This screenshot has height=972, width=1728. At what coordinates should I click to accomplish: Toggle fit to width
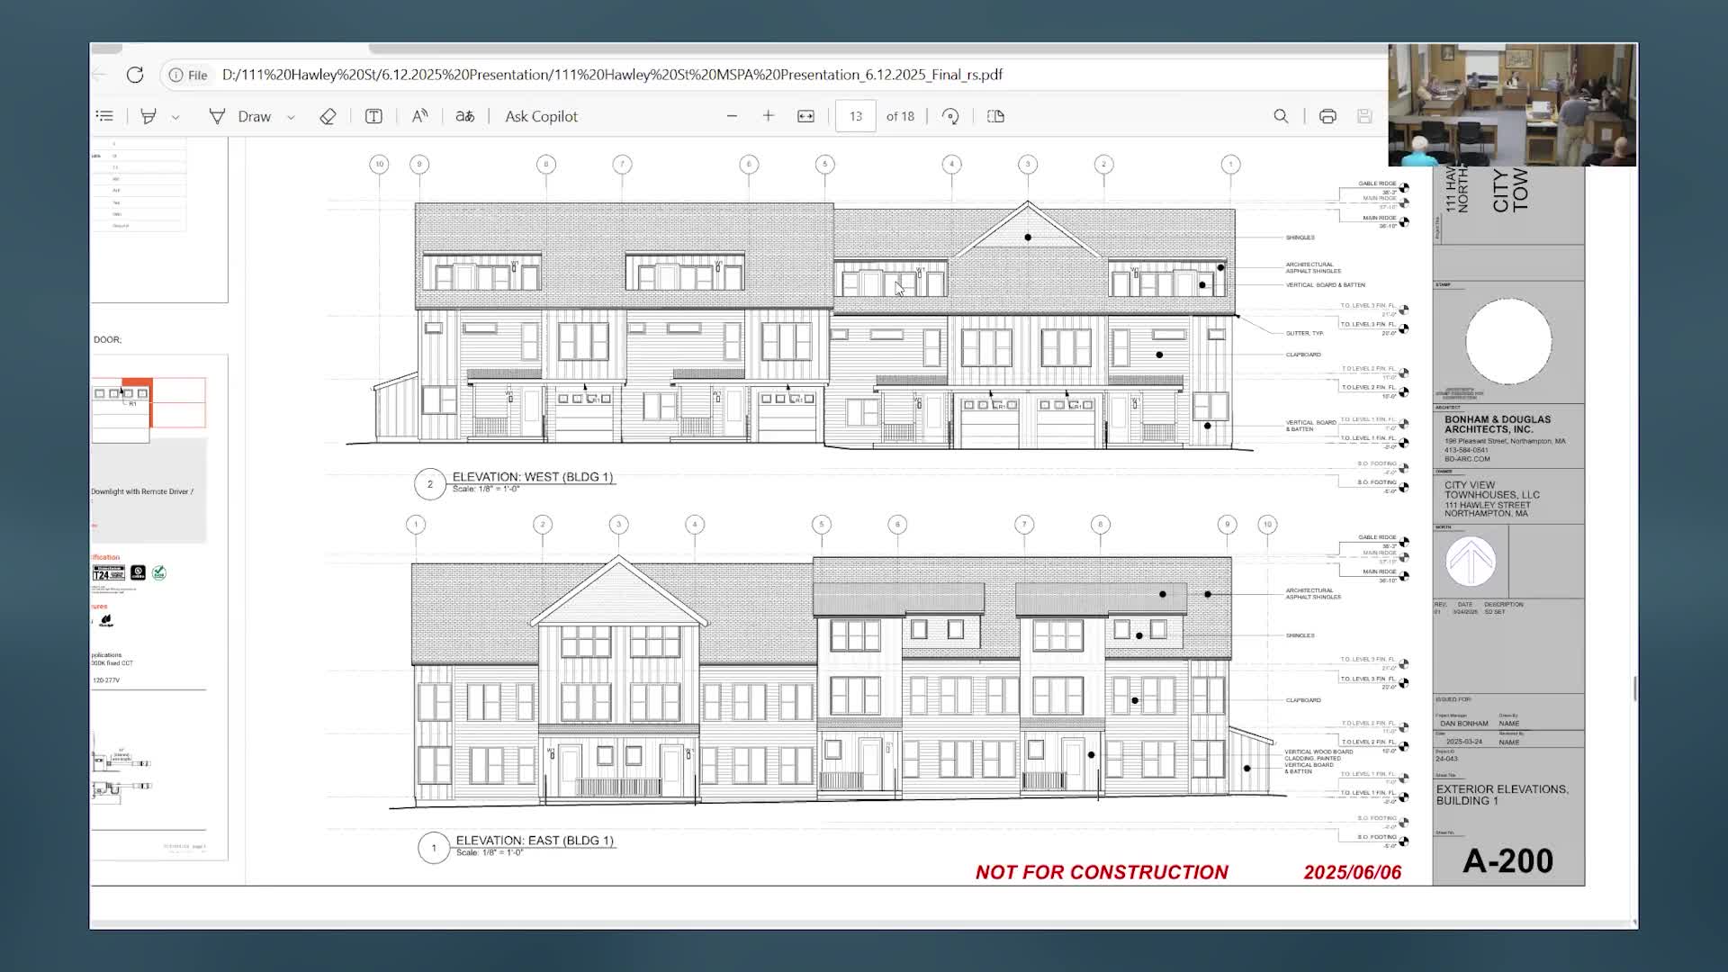pos(805,116)
